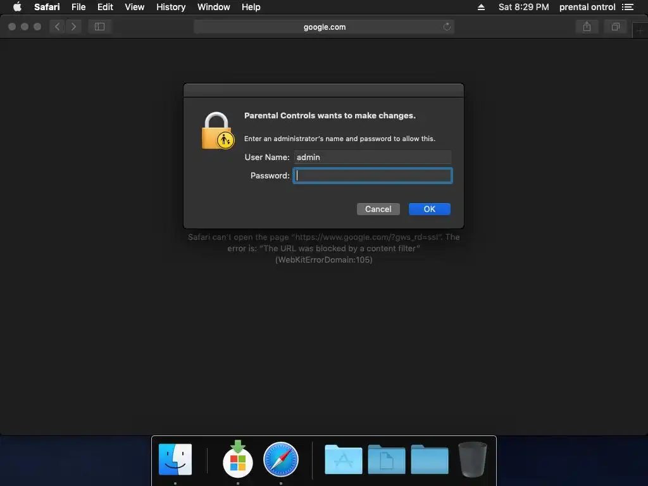Open the Edit menu
The width and height of the screenshot is (648, 486).
coord(105,7)
